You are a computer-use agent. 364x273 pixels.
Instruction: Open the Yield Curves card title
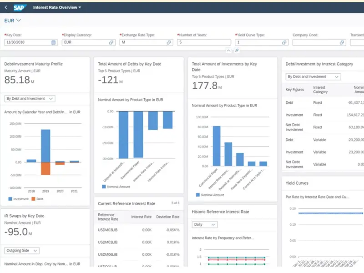point(297,183)
